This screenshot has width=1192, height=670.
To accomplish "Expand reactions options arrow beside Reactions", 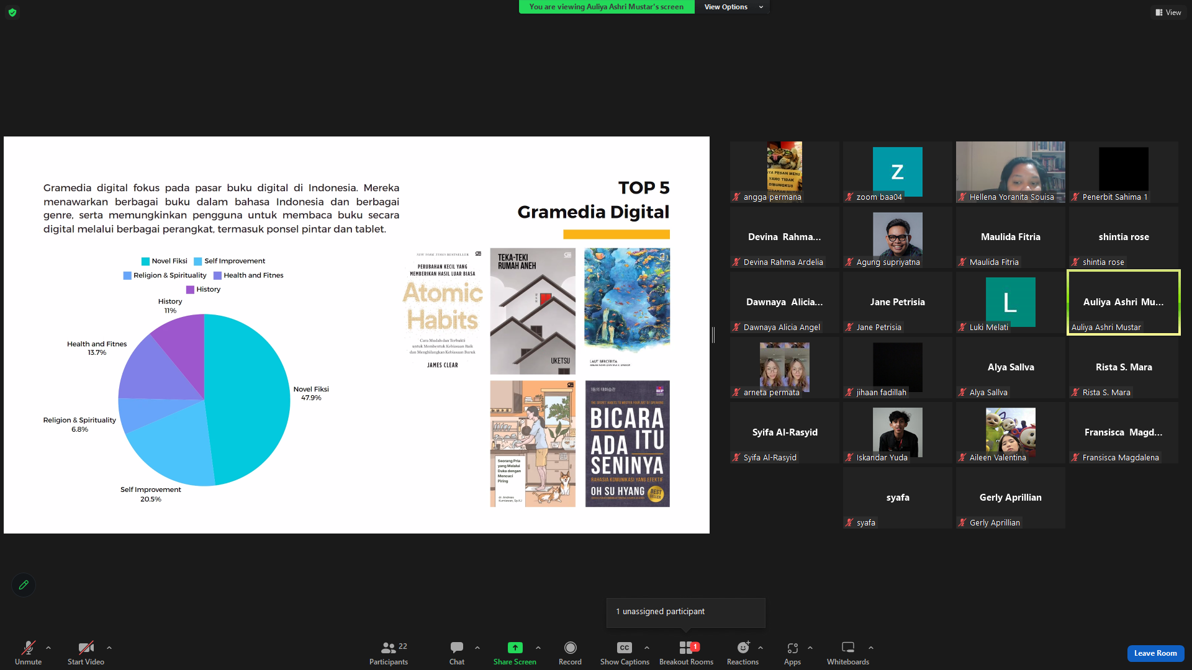I will (x=761, y=648).
